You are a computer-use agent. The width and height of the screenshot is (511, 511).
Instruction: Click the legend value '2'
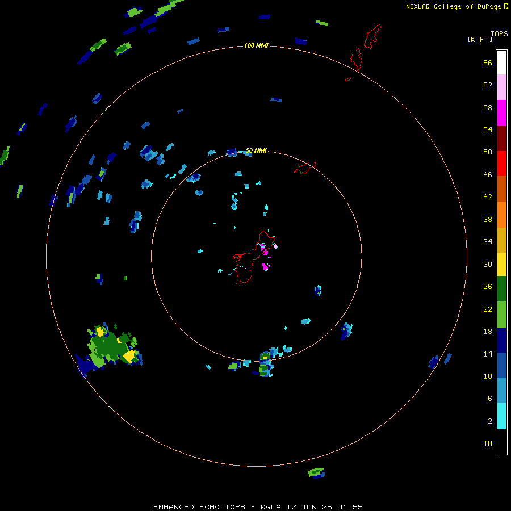(x=490, y=421)
